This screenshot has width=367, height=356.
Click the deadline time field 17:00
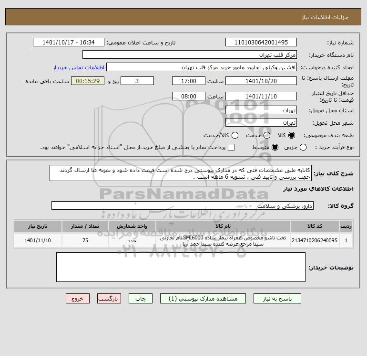(189, 81)
